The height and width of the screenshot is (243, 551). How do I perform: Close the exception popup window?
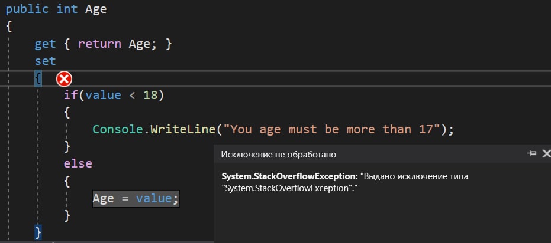[x=546, y=153]
